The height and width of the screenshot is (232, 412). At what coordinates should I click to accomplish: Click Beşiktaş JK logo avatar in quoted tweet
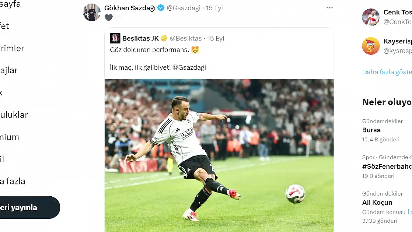(x=115, y=38)
